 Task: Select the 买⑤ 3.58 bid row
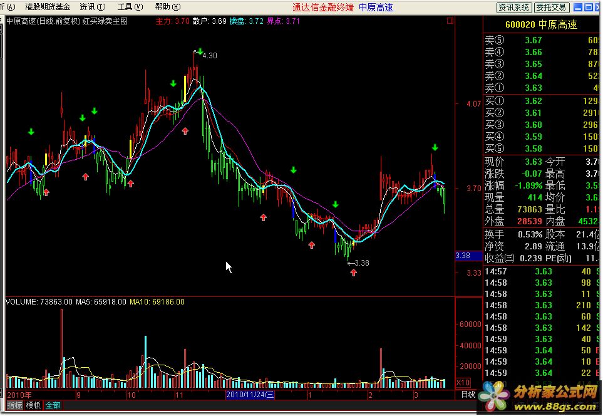click(542, 148)
